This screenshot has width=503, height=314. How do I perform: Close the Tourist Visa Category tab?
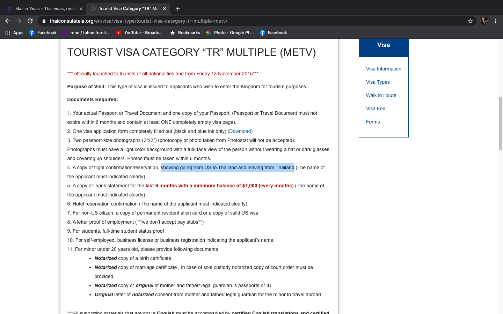(165, 9)
